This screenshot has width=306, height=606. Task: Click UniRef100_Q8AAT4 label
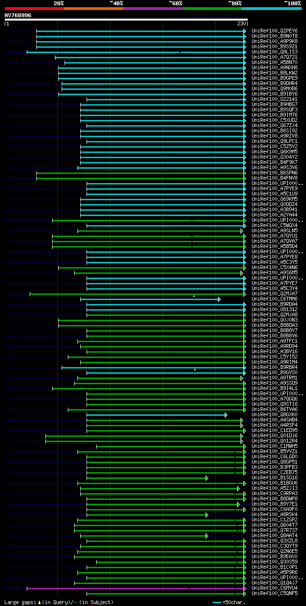(274, 536)
